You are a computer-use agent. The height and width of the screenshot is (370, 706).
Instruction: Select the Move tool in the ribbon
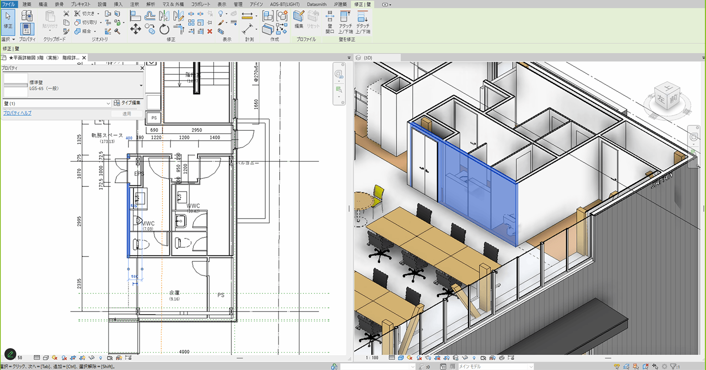click(135, 29)
